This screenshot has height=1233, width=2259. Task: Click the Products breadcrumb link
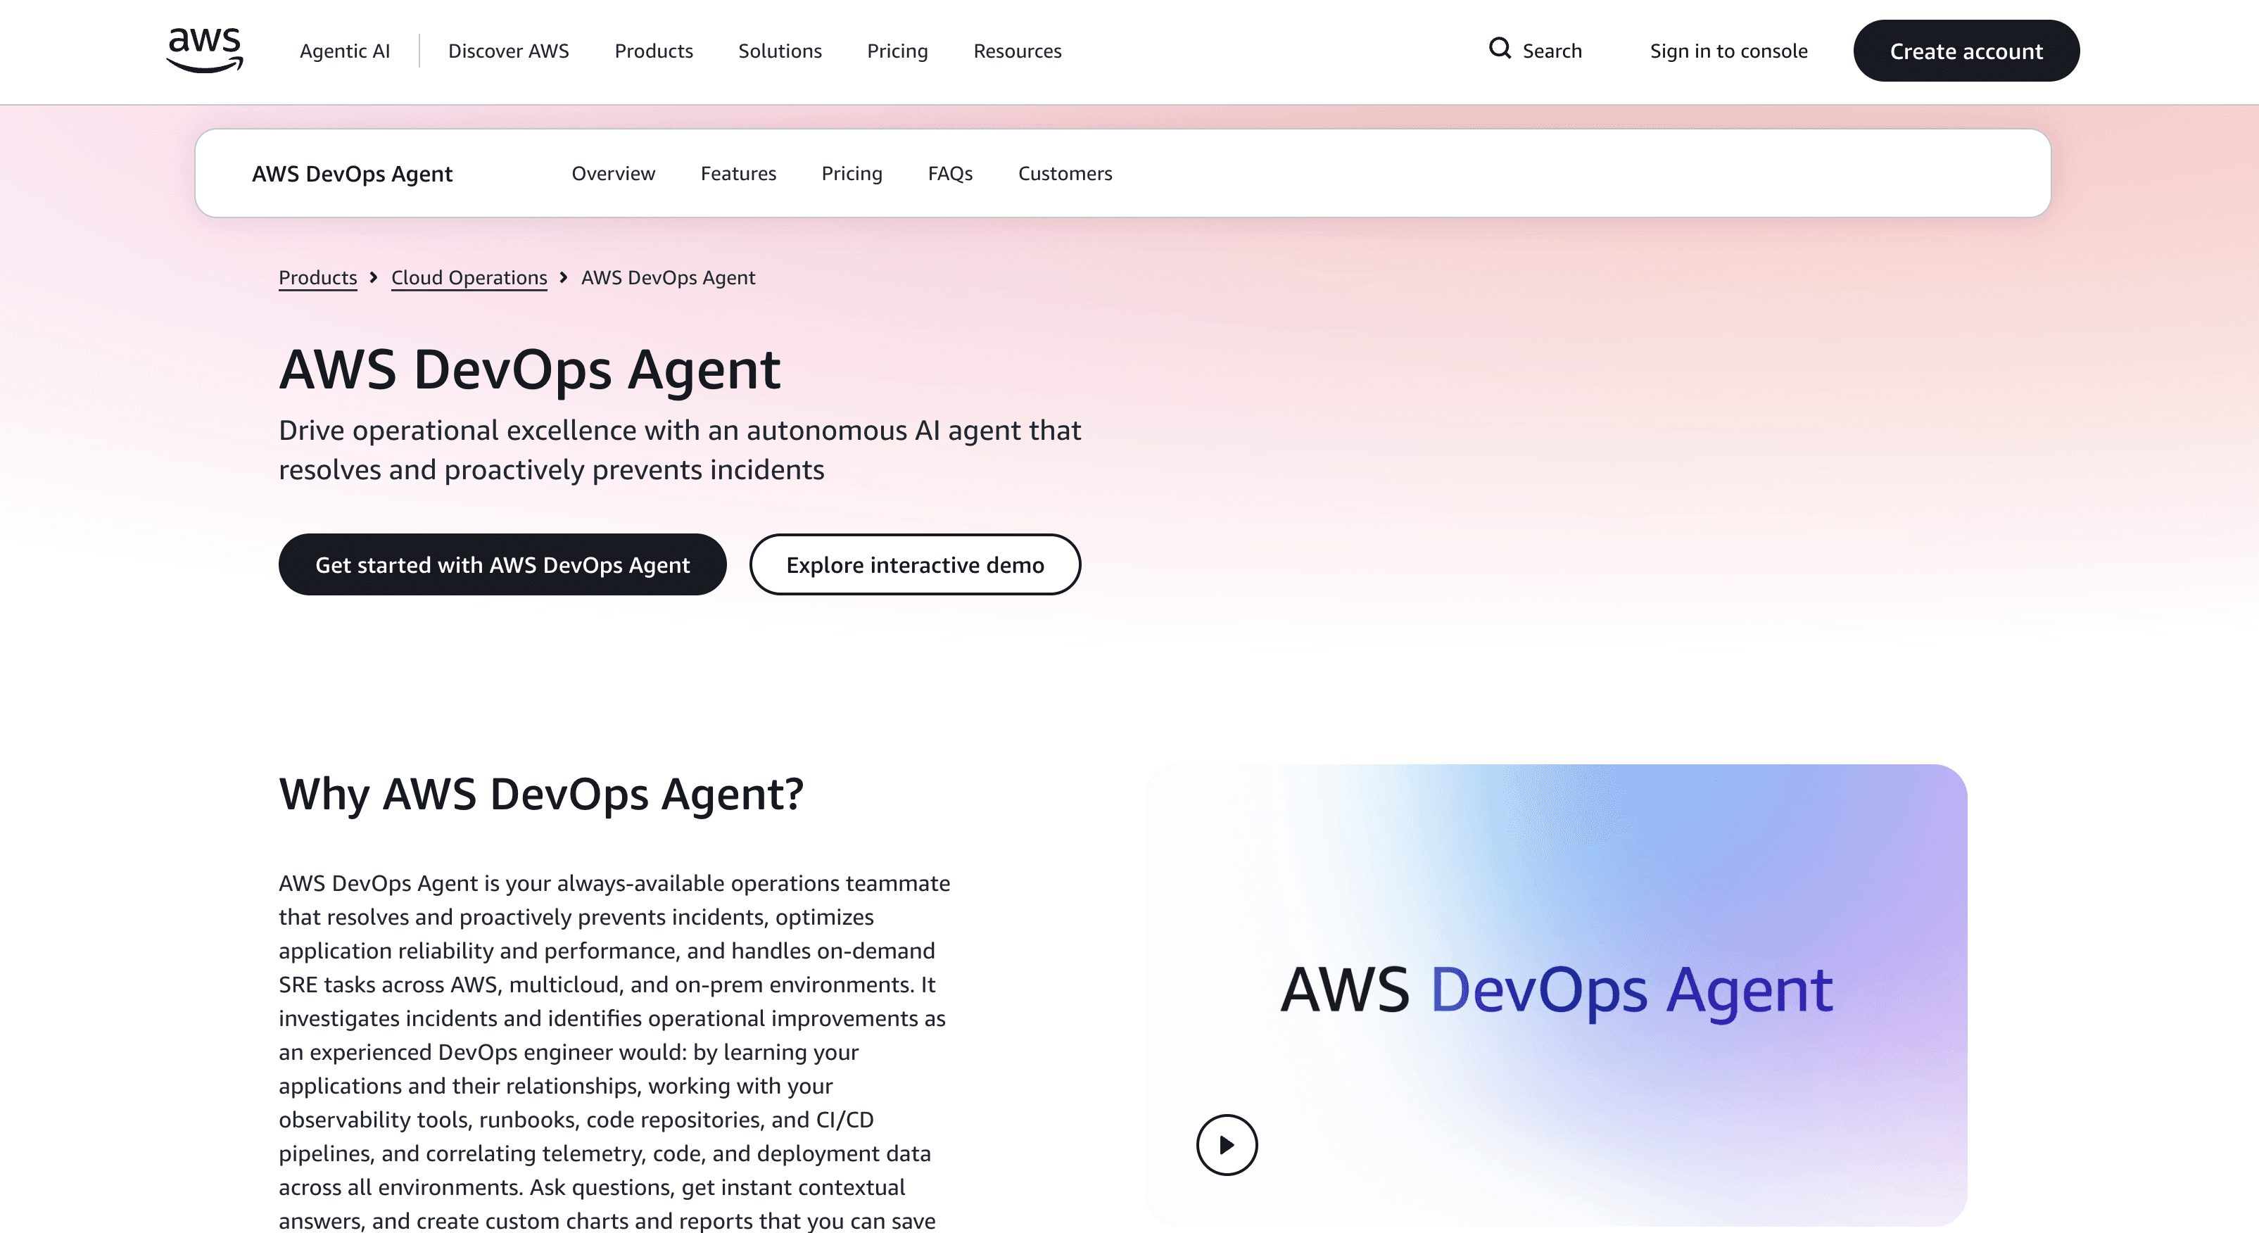[317, 277]
